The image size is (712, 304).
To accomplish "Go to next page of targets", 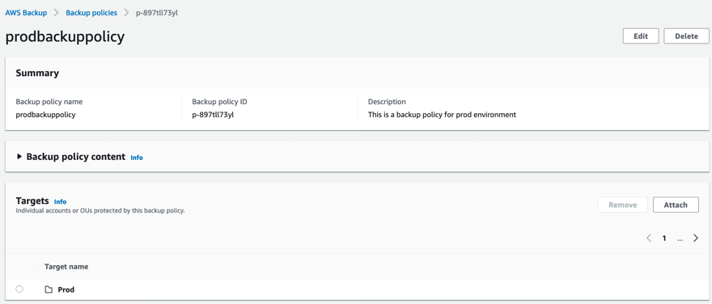I will 696,239.
